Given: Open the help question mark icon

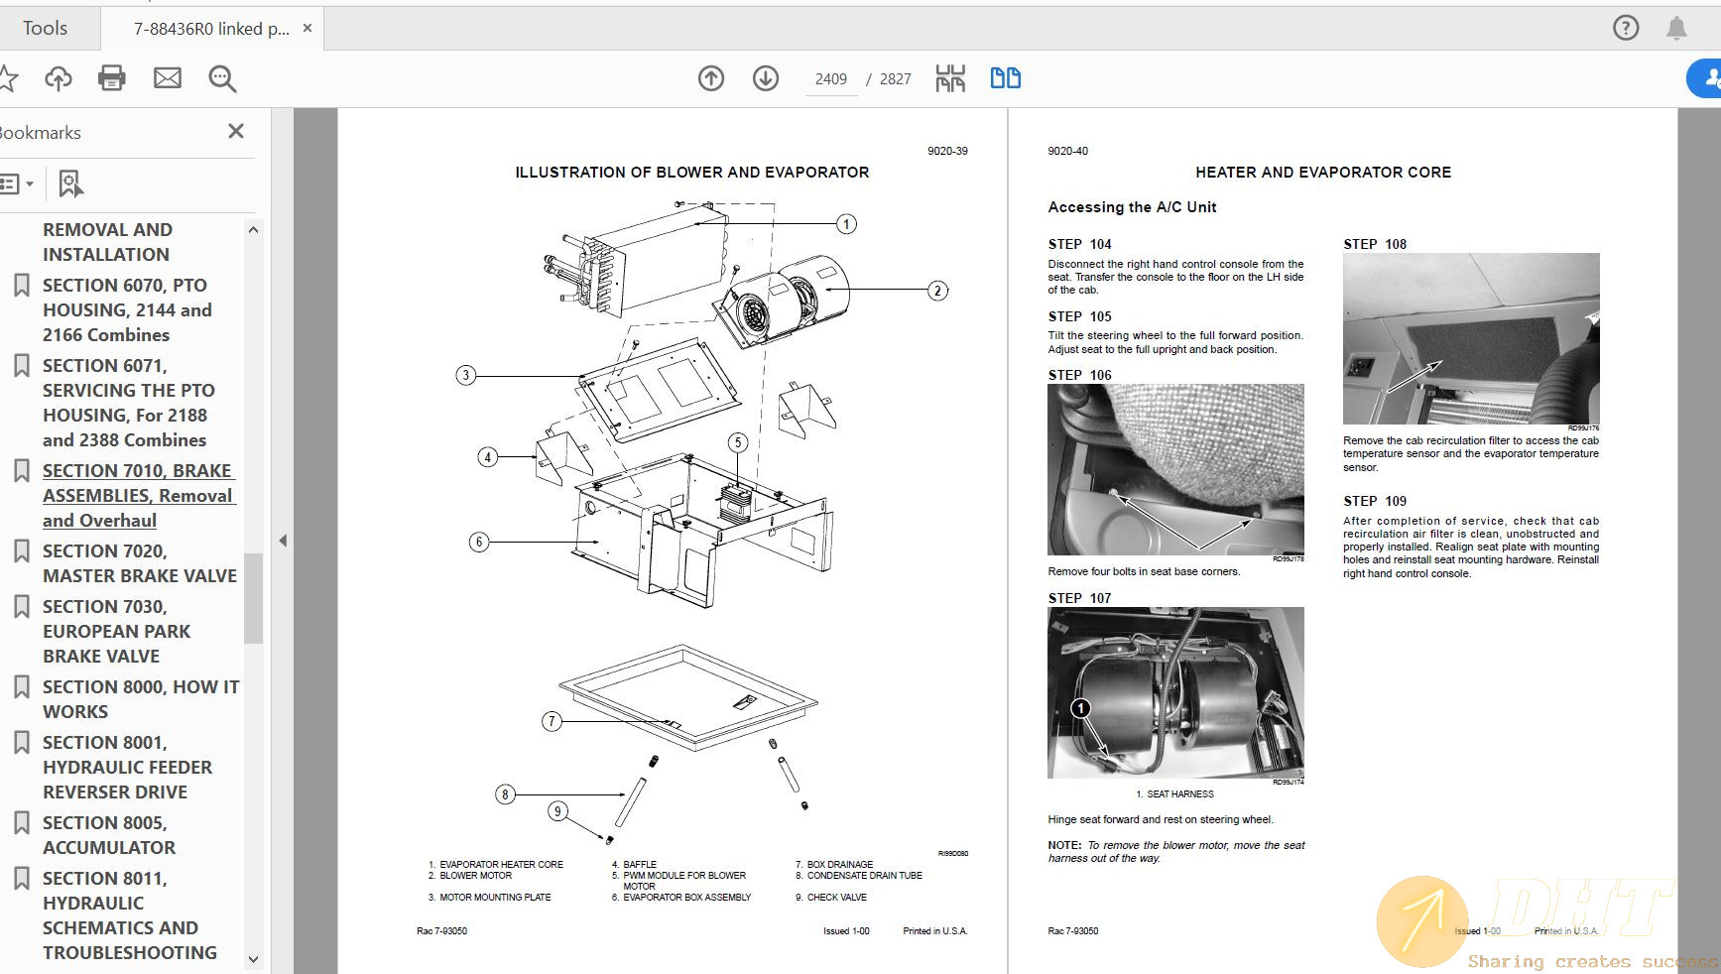Looking at the screenshot, I should pos(1626,28).
